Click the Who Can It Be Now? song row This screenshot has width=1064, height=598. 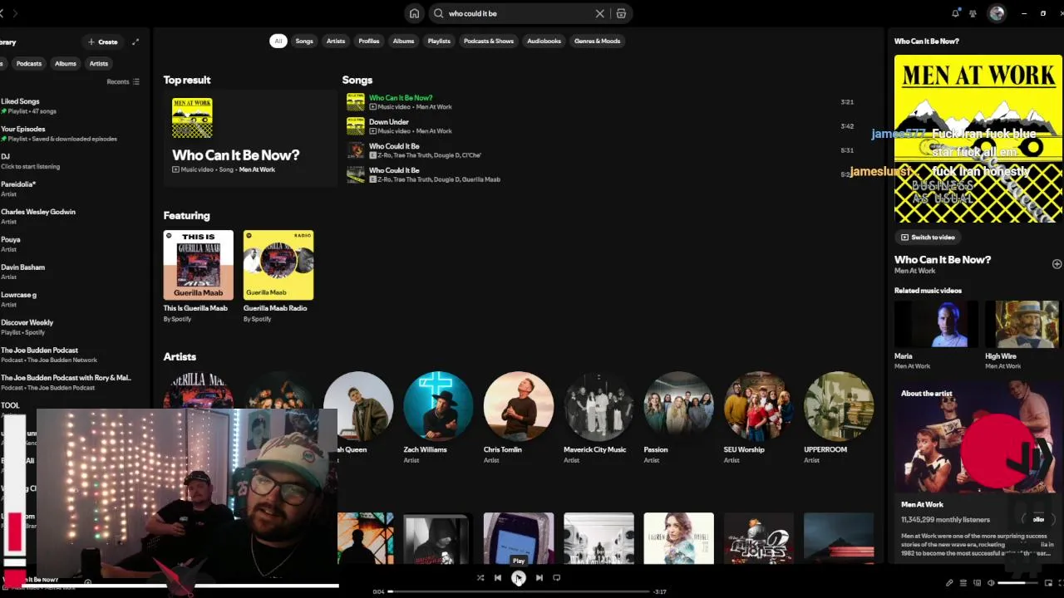600,102
